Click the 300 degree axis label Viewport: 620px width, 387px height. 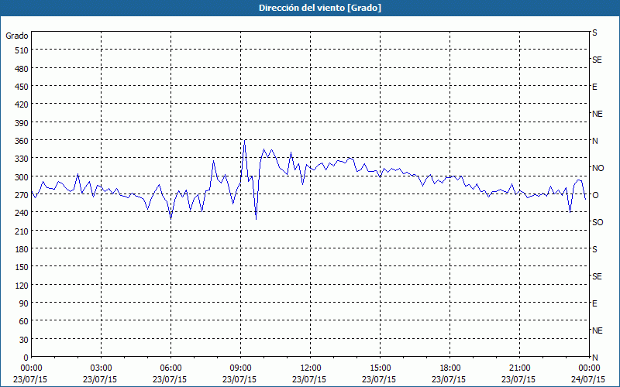pyautogui.click(x=22, y=177)
